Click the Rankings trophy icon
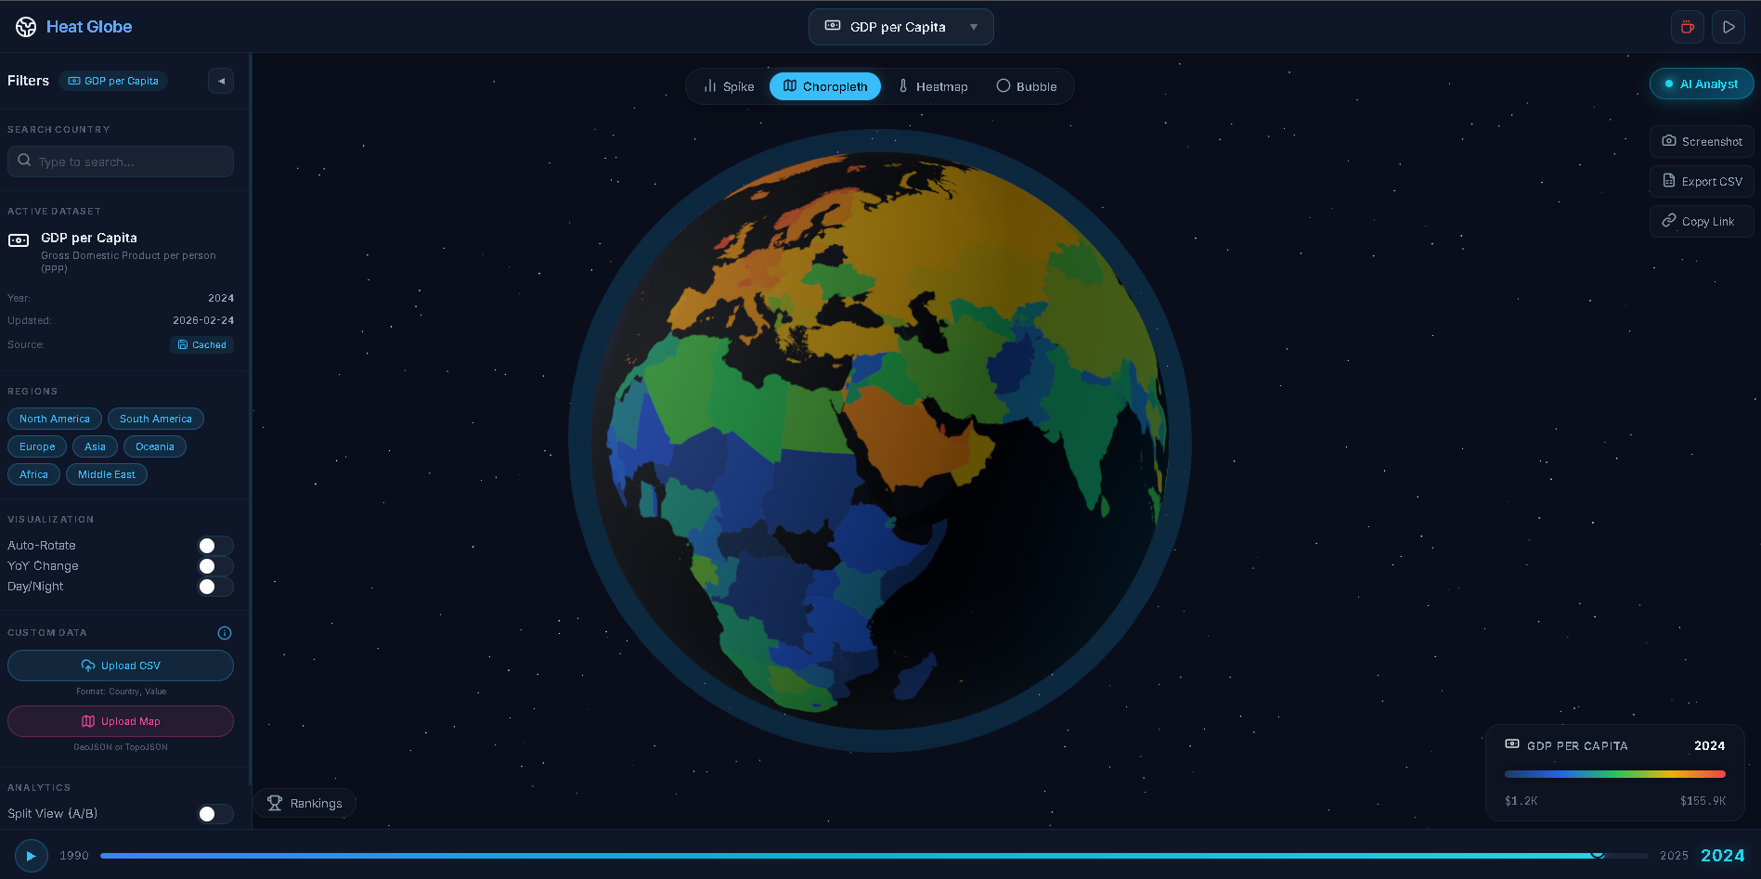Image resolution: width=1761 pixels, height=879 pixels. (x=276, y=803)
